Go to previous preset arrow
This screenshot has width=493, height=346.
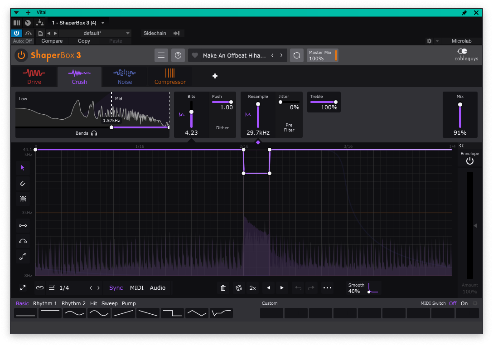273,55
